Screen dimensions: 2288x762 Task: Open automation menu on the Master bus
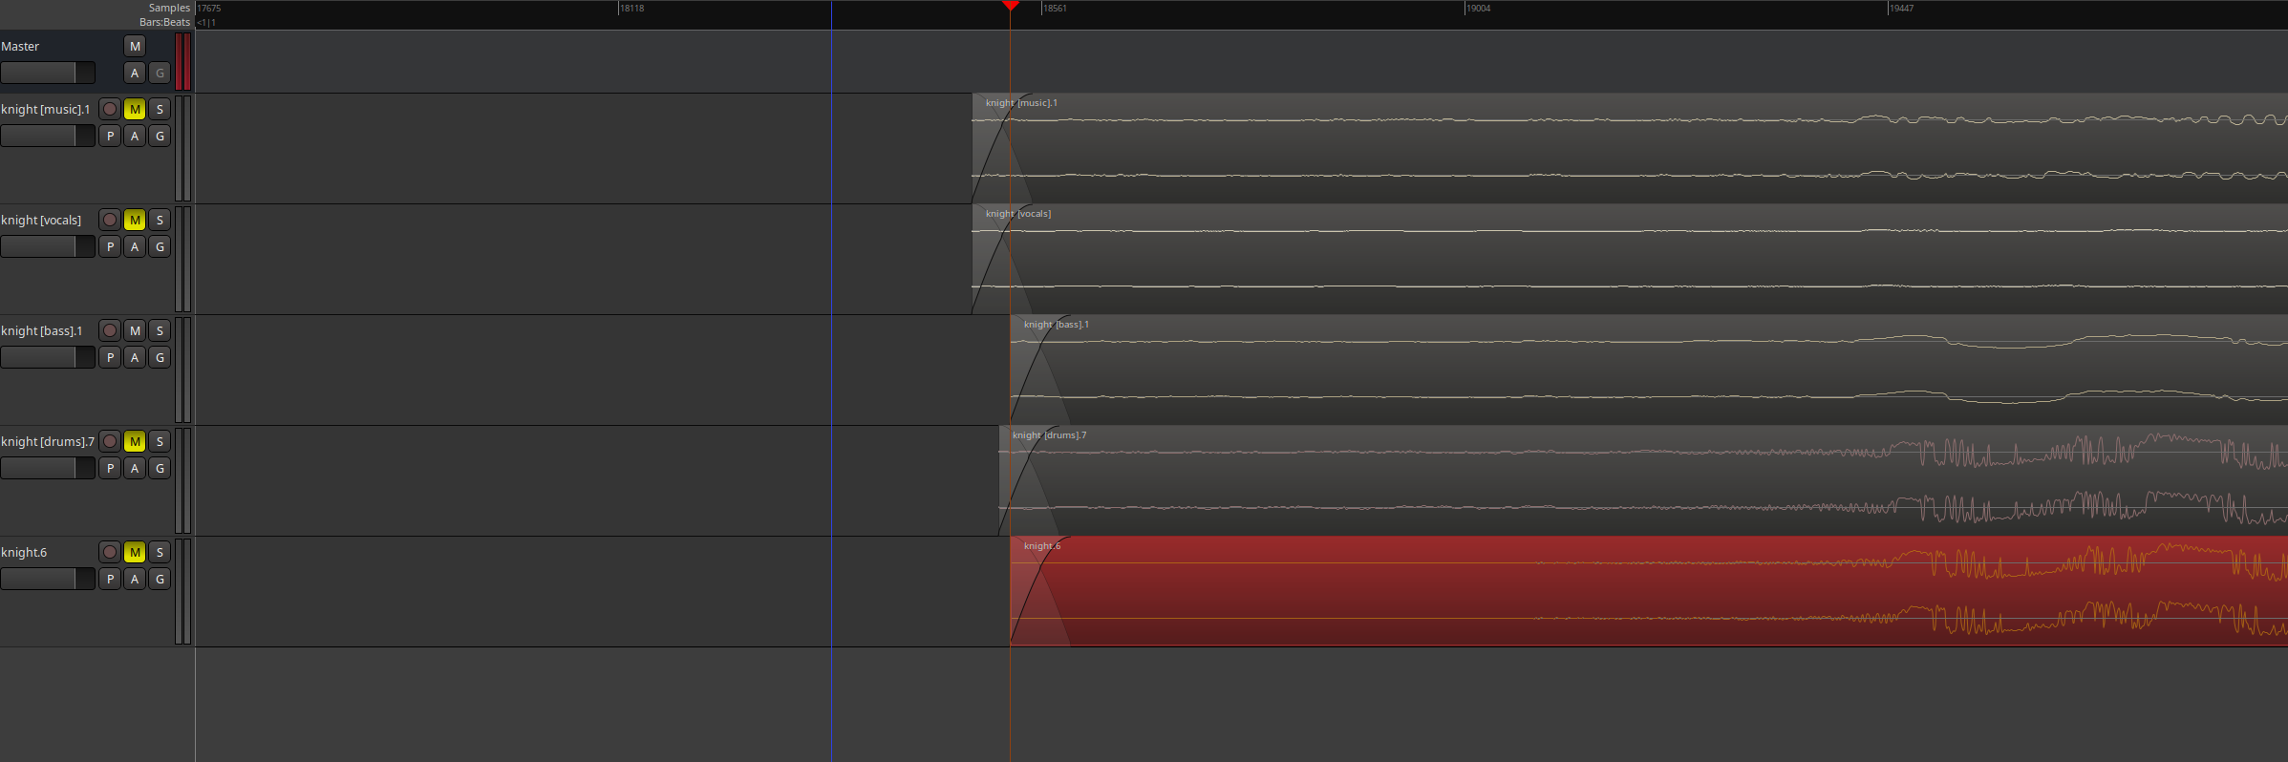[135, 73]
